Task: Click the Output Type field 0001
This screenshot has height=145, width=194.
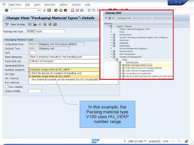Action: pyautogui.click(x=32, y=48)
